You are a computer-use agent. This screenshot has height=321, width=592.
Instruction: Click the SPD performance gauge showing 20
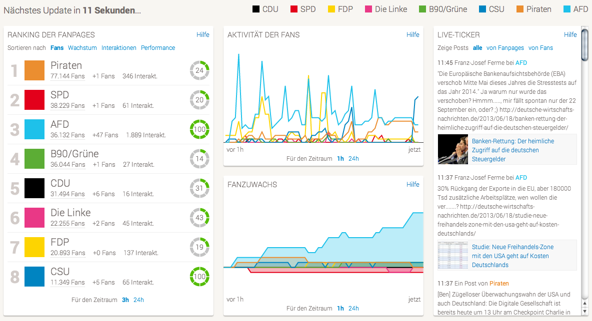pos(199,100)
